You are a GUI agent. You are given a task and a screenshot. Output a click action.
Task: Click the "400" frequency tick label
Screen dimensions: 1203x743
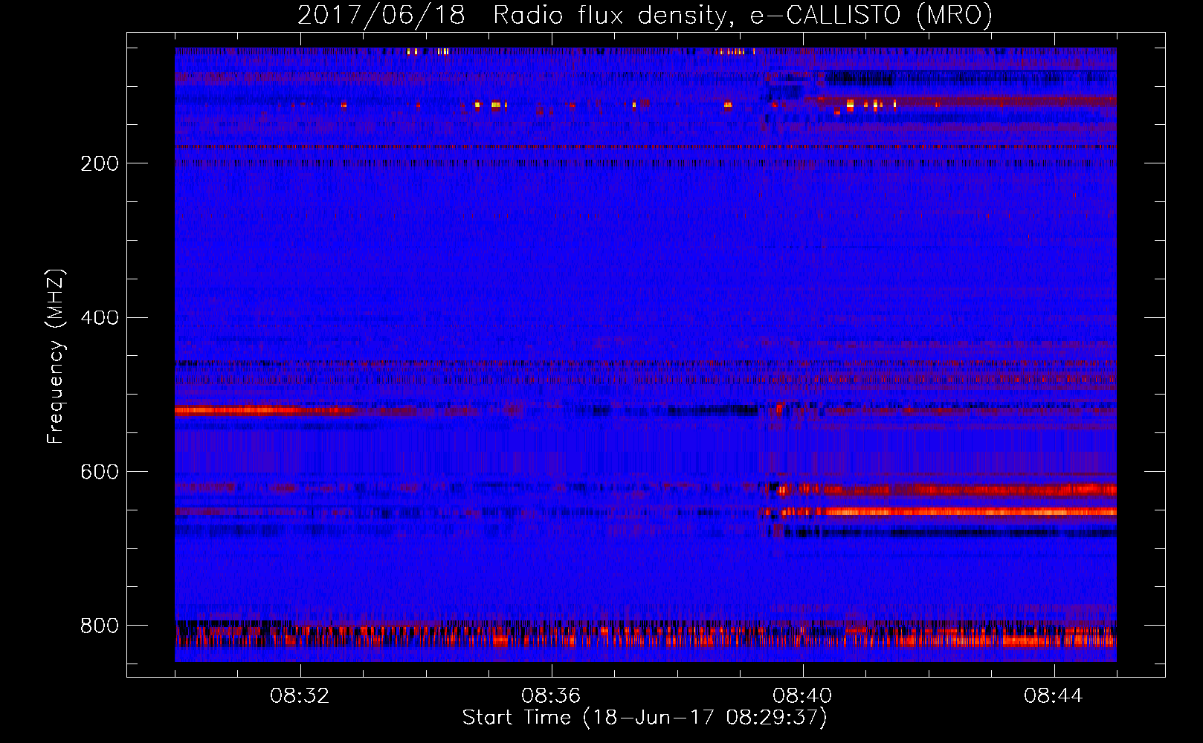tap(100, 318)
